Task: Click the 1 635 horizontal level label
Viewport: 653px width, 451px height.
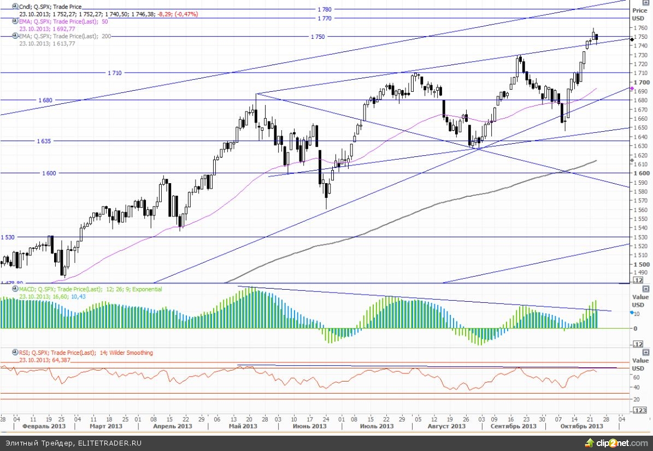Action: tap(44, 141)
